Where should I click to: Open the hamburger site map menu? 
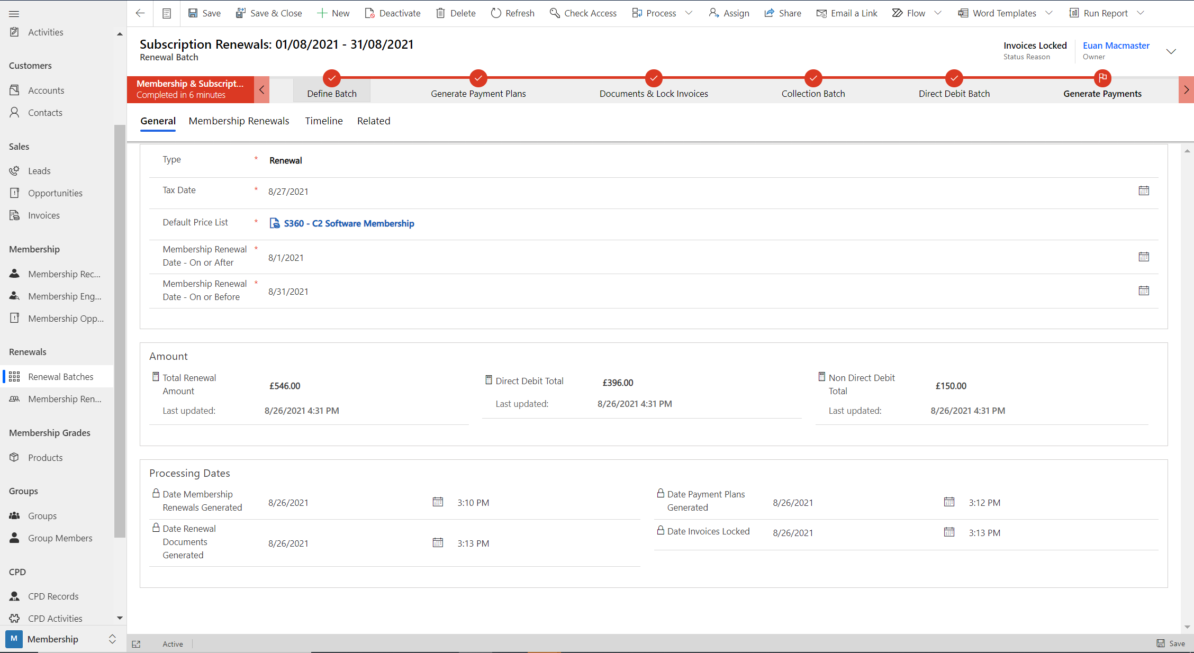[x=14, y=13]
